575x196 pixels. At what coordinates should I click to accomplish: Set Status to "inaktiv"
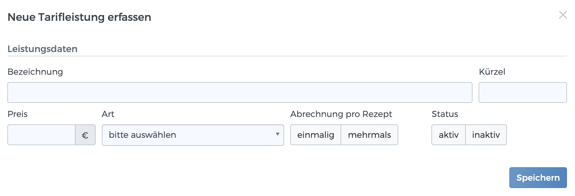(486, 135)
